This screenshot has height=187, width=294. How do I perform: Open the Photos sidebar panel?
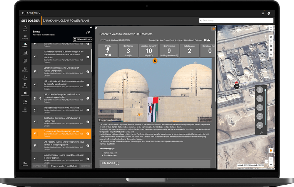(x=25, y=69)
